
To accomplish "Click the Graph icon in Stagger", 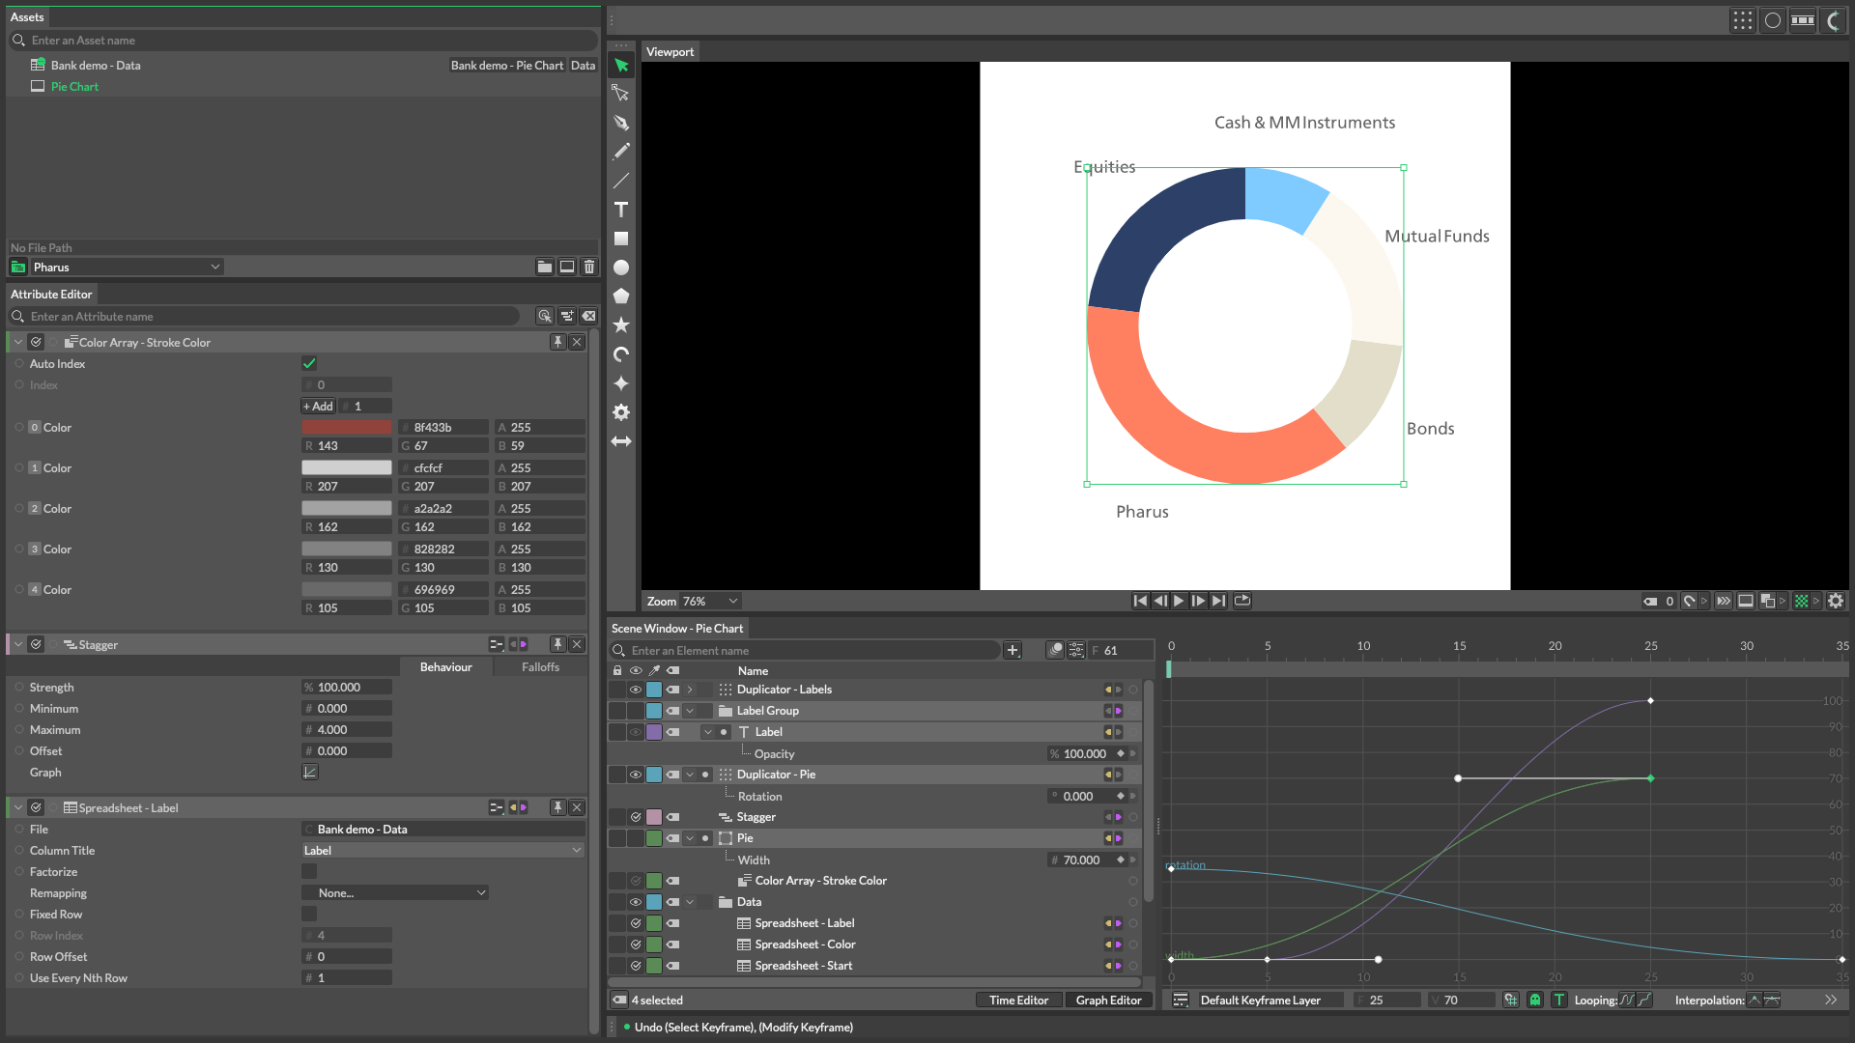I will coord(310,772).
